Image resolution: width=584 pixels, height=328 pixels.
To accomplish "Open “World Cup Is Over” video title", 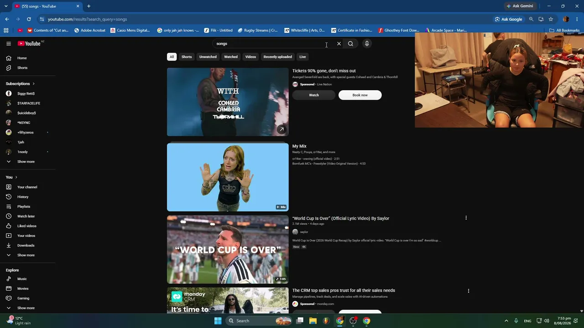I will click(341, 218).
